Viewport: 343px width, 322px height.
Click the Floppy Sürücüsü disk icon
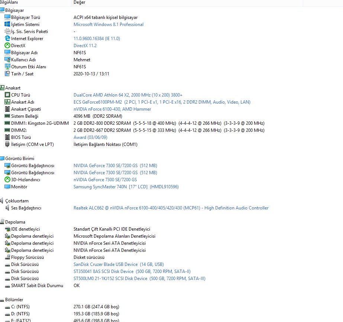7,257
